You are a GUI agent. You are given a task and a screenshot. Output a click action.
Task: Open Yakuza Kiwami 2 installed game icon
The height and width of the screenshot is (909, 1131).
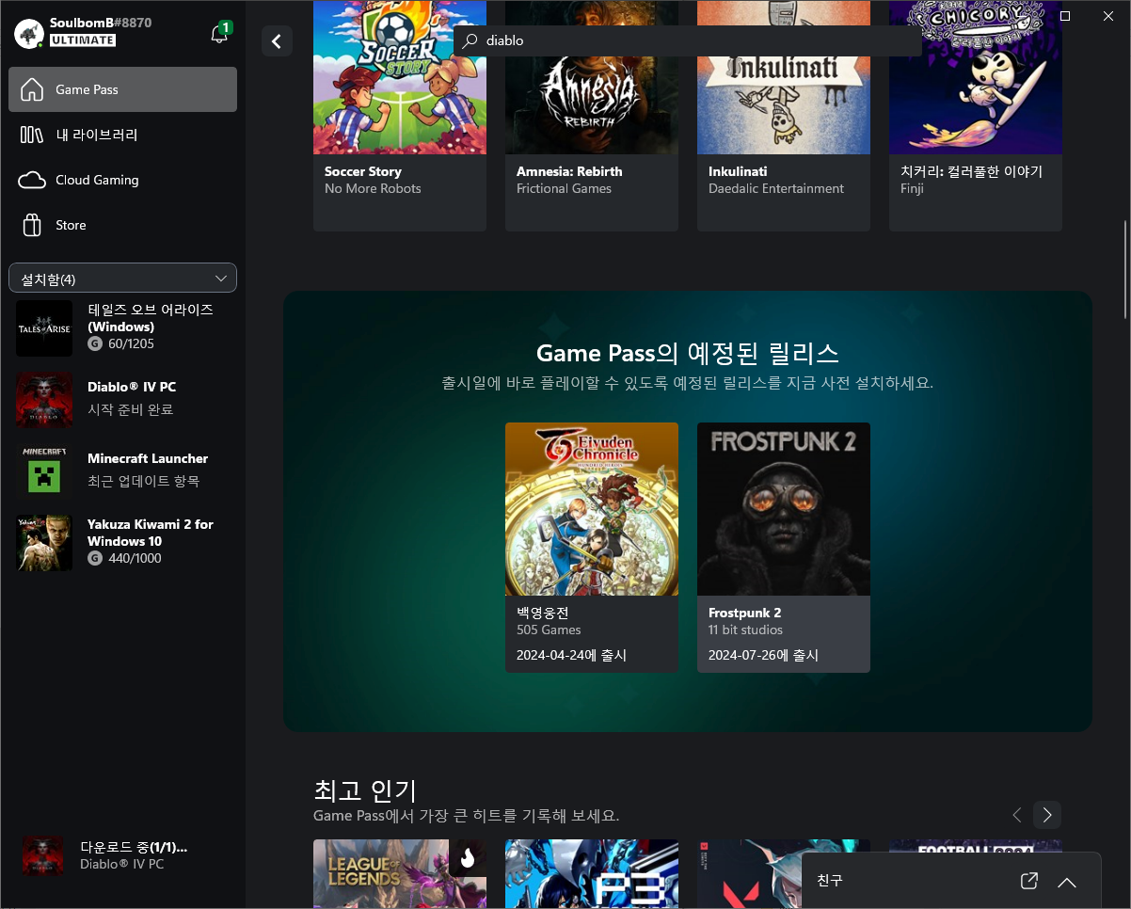pyautogui.click(x=44, y=543)
